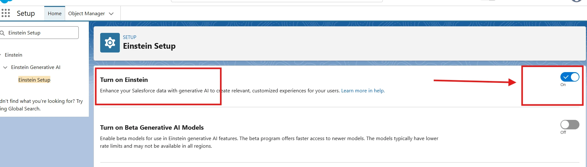Switch to the Home tab
587x167 pixels.
point(55,14)
